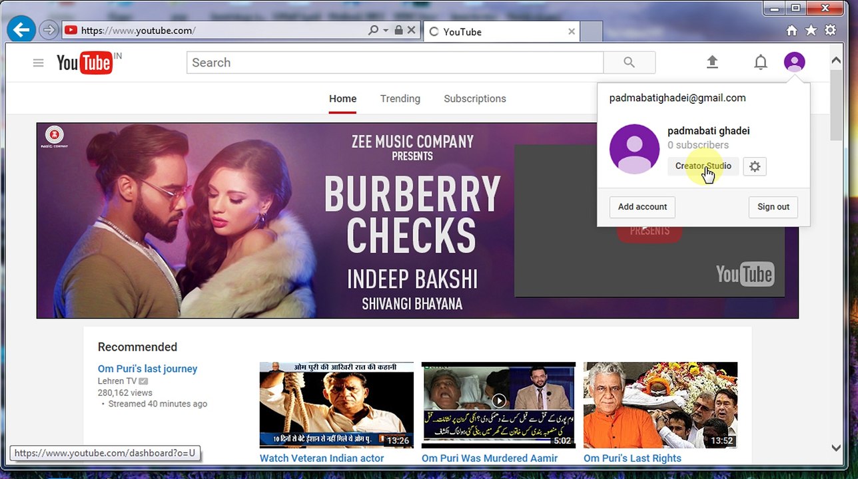The height and width of the screenshot is (479, 858).
Task: Click the security lock icon in address bar
Action: point(398,30)
